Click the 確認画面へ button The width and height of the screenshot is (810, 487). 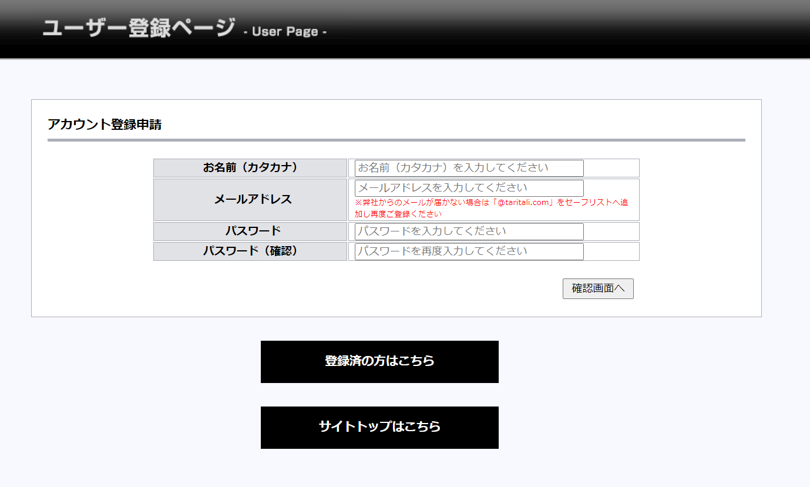coord(598,288)
